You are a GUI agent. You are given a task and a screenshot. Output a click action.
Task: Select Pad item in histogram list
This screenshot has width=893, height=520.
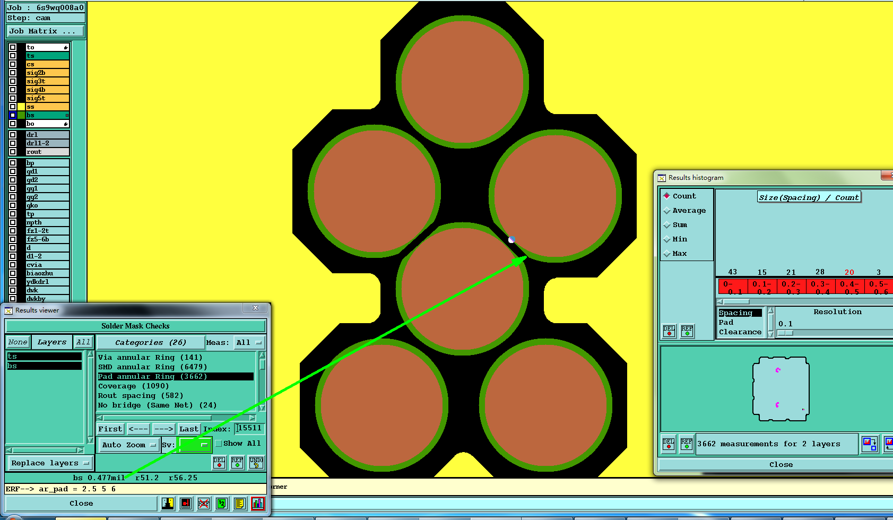(726, 322)
